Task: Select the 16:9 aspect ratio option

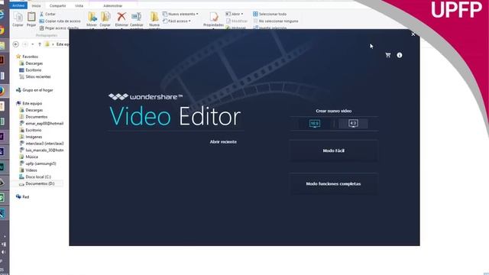Action: coord(314,124)
